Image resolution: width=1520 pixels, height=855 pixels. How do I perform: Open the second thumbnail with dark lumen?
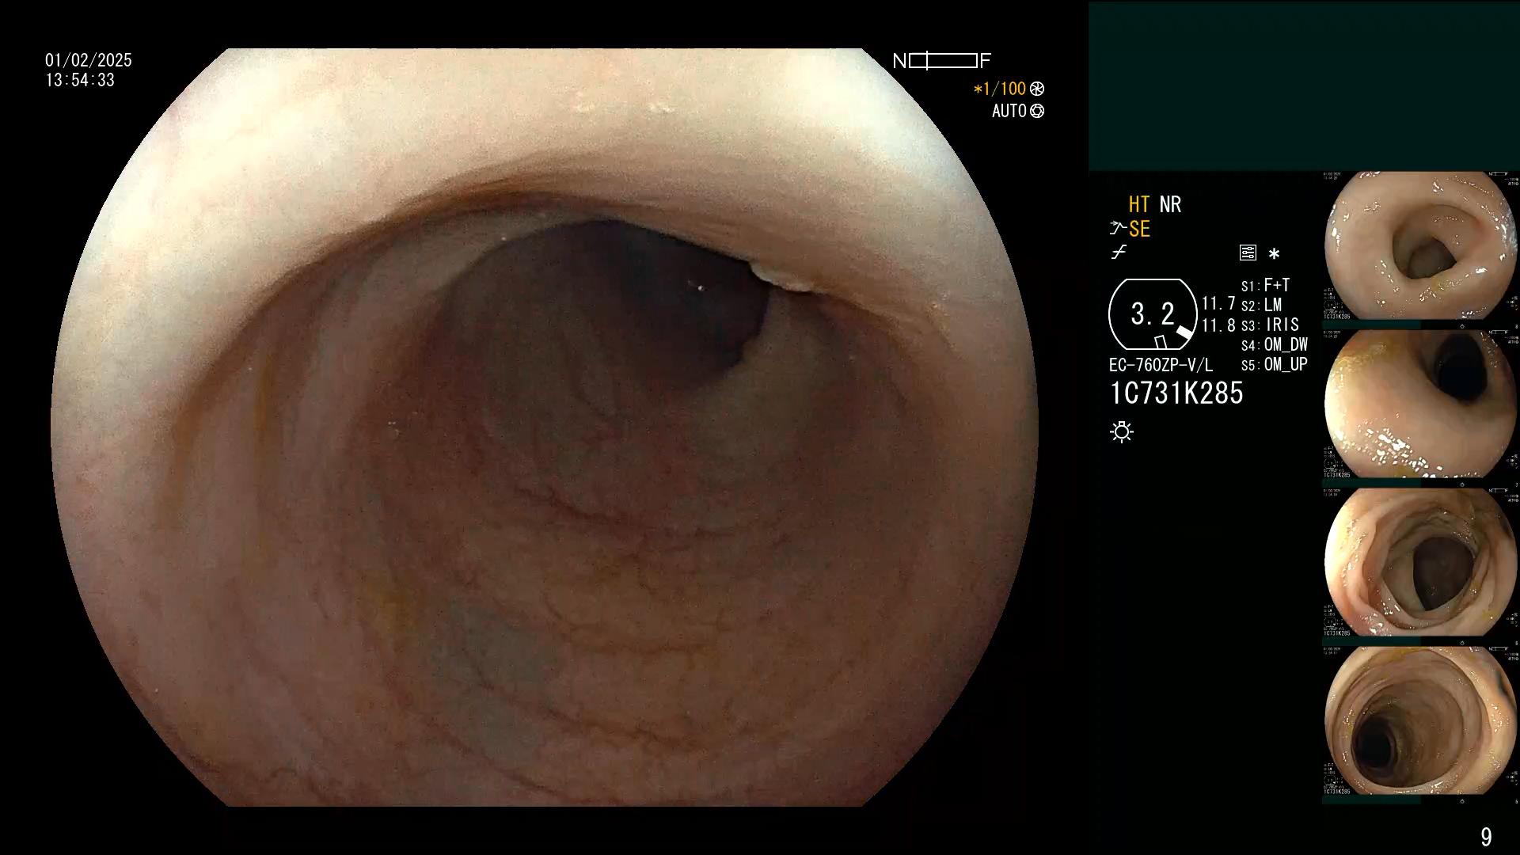1421,404
